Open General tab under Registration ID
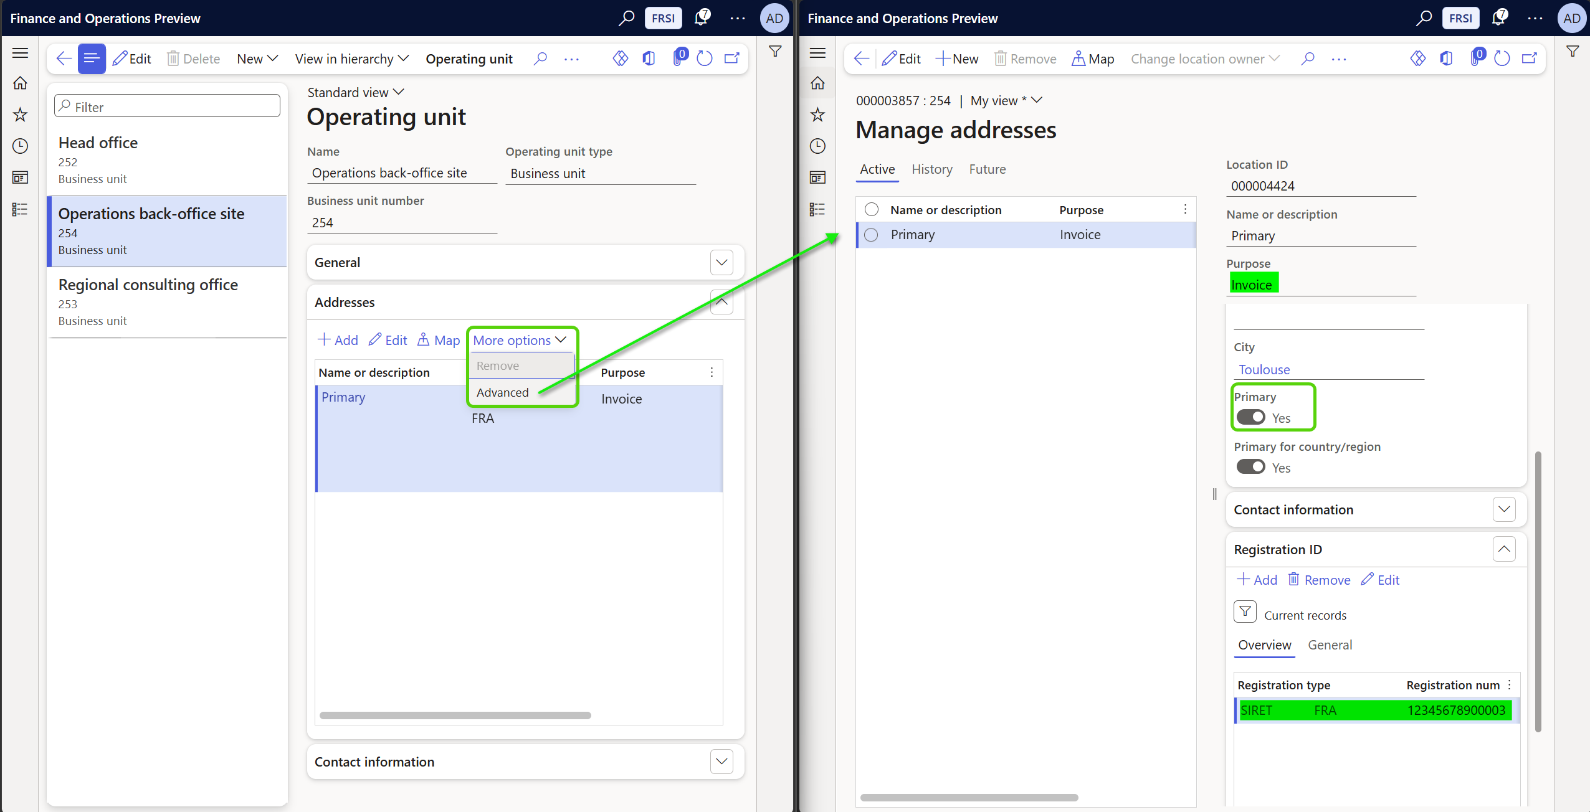 [1330, 645]
